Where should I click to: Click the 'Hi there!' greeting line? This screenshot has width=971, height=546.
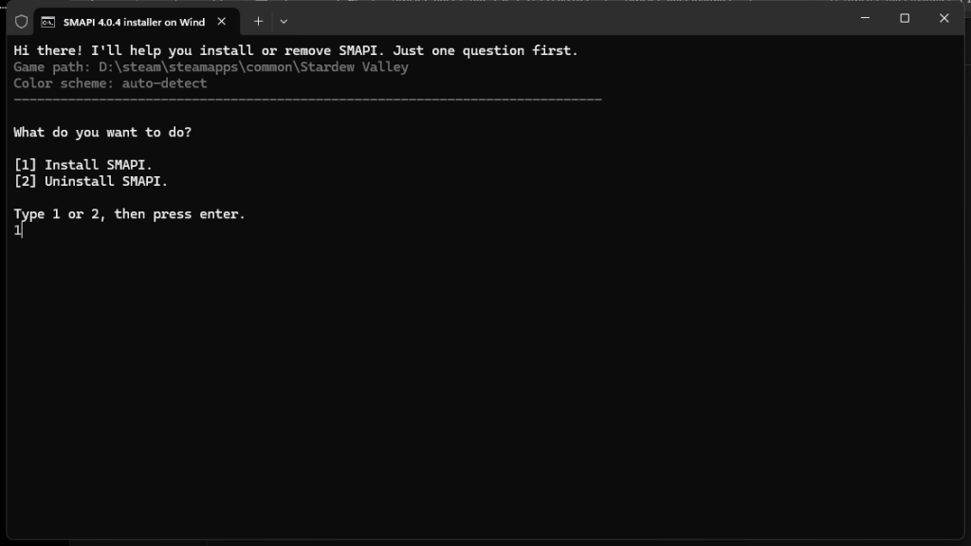[295, 51]
